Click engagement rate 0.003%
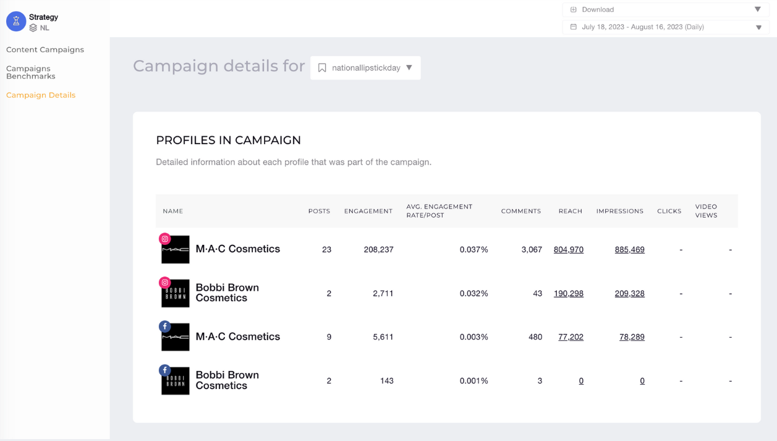Screen dimensions: 777x441 pyautogui.click(x=474, y=337)
